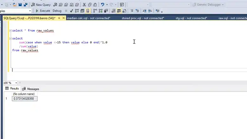This screenshot has width=247, height=139.
Task: Click the New Query button
Action: [41, 5]
